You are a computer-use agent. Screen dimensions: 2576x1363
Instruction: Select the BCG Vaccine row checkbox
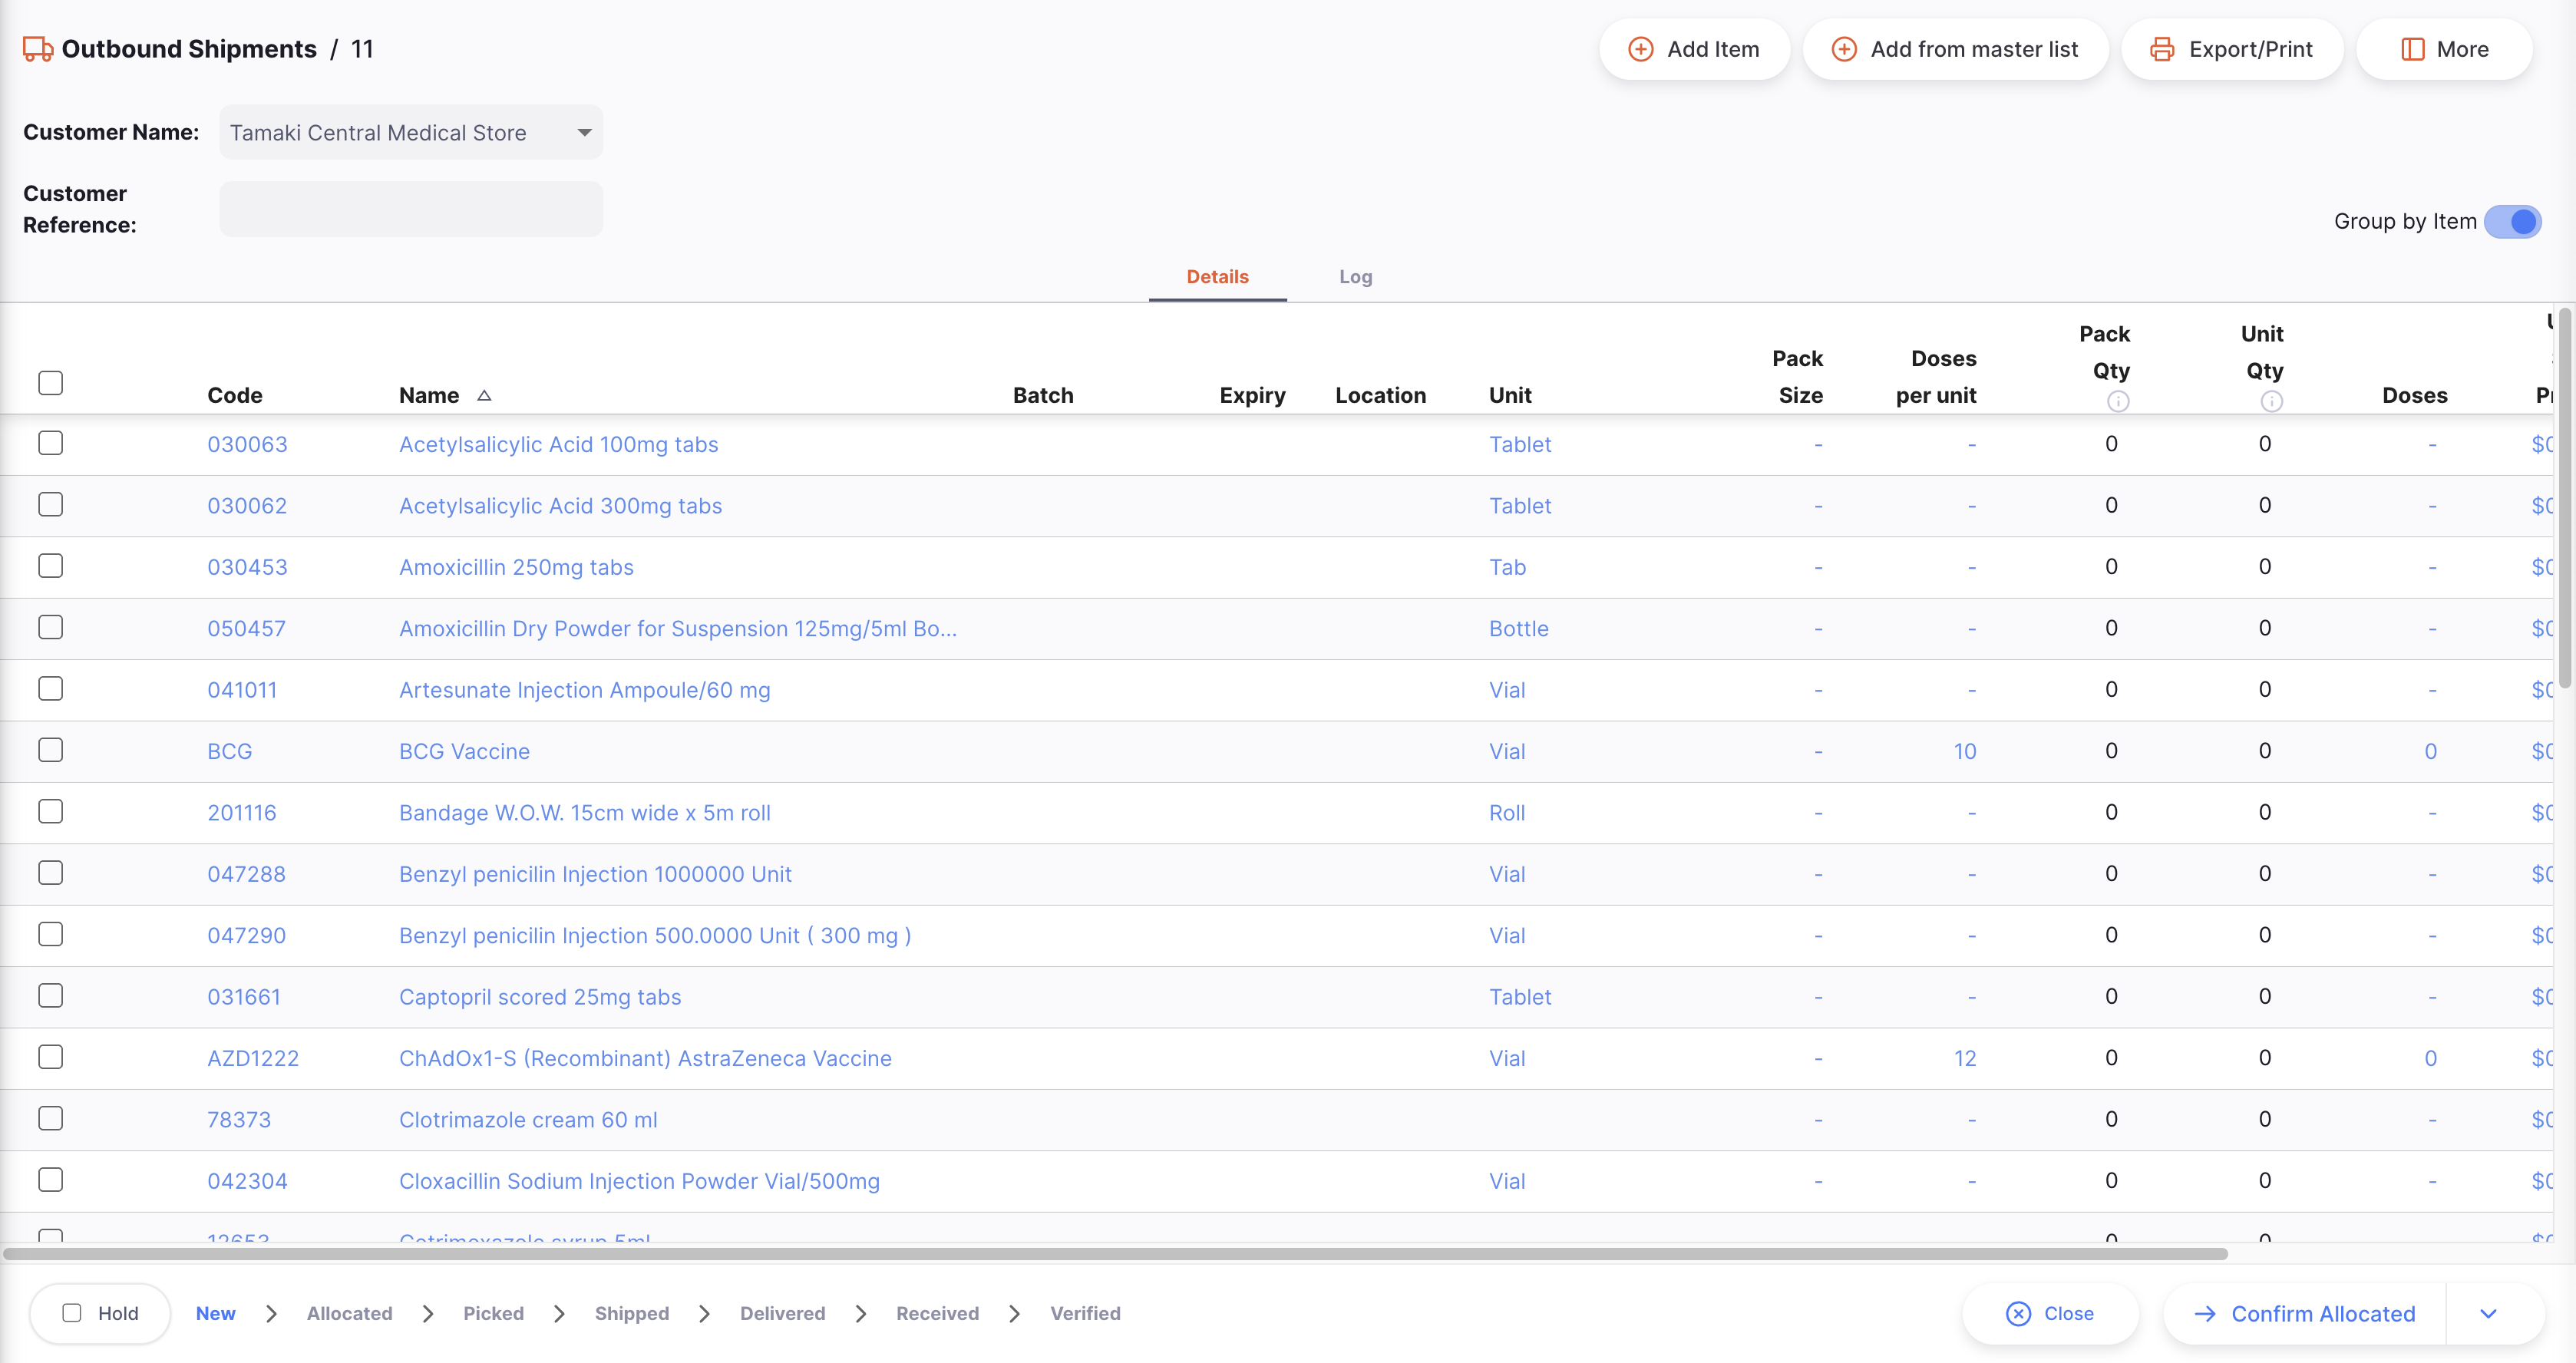pyautogui.click(x=50, y=750)
